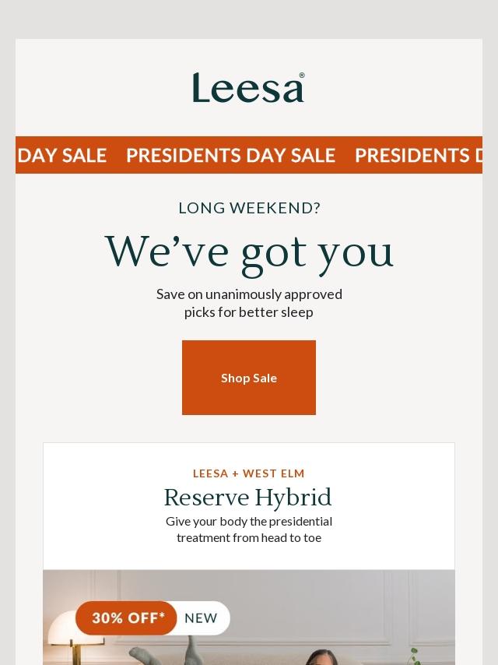Click the cut-off PRESIDENTS text at banner right
This screenshot has width=498, height=665.
coord(417,156)
